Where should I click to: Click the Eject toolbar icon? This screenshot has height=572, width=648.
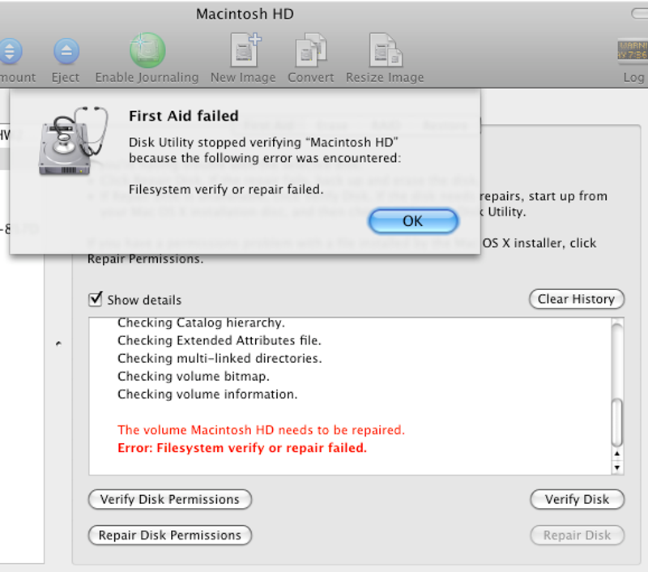(x=66, y=51)
